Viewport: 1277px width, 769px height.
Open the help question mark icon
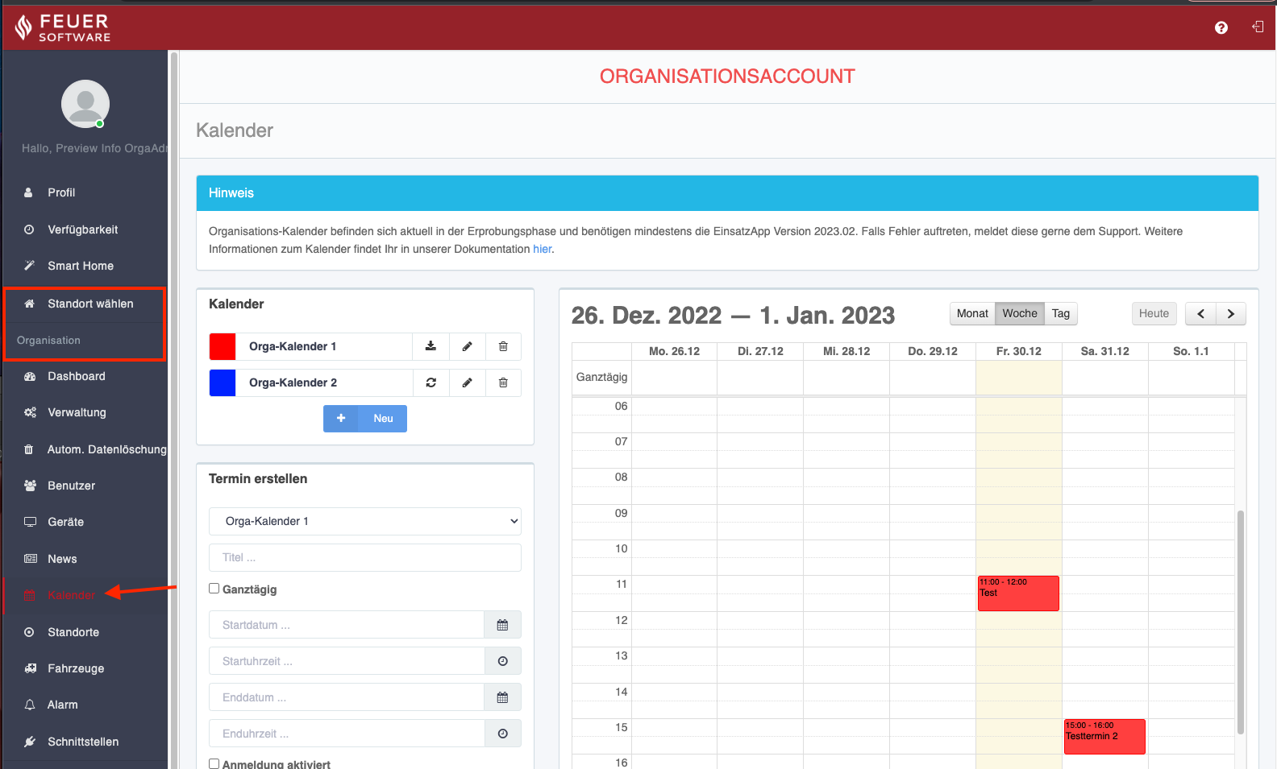(1221, 27)
